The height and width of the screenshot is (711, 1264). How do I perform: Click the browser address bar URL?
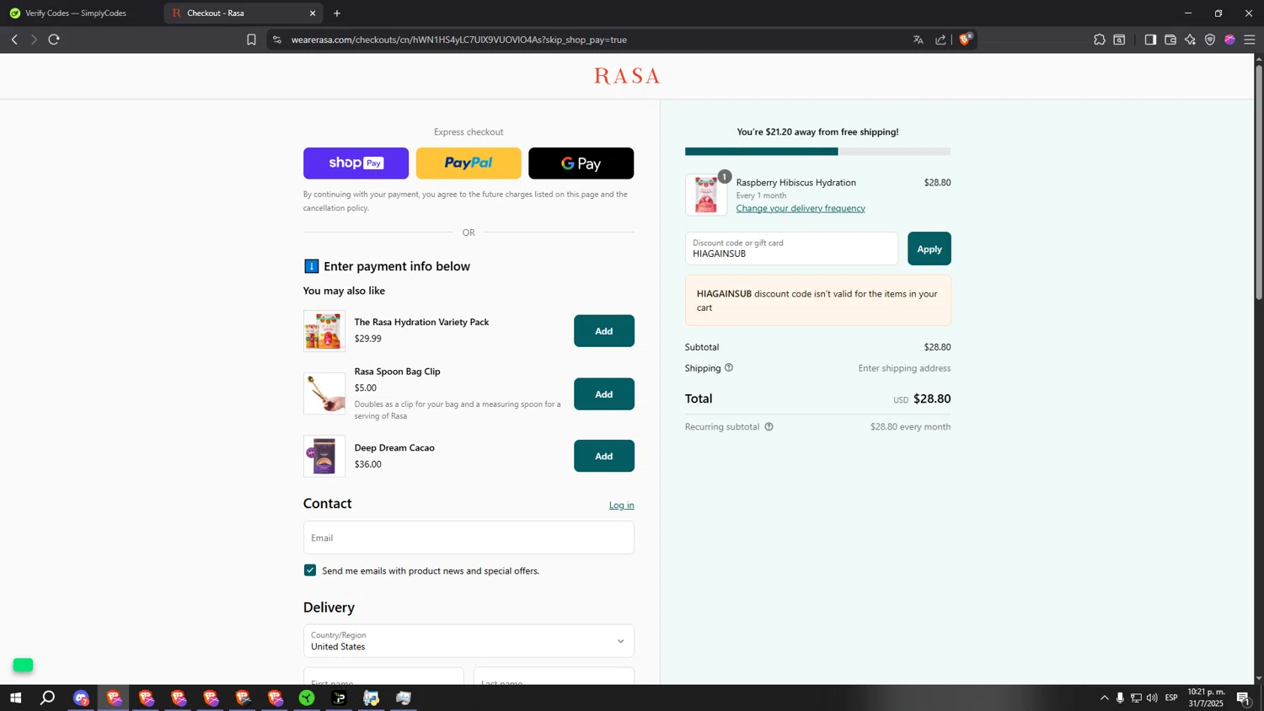[459, 40]
